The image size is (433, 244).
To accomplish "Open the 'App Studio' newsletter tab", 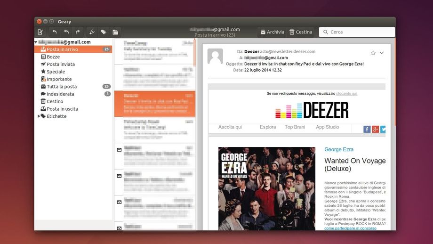I will click(x=328, y=127).
